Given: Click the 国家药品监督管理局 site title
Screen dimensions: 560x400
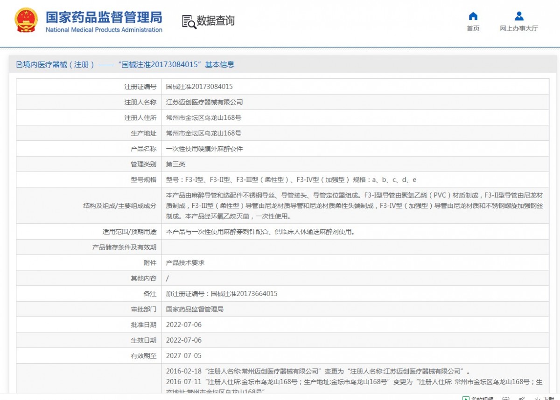Looking at the screenshot, I should click(x=104, y=17).
